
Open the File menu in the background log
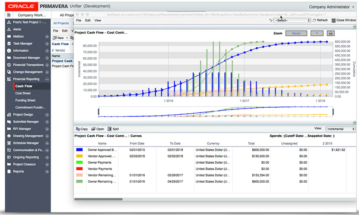[x=56, y=31]
